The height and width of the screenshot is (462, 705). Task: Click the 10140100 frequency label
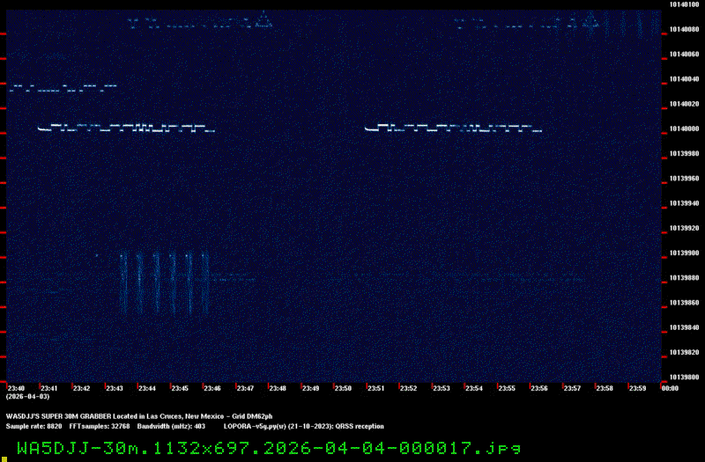(x=684, y=4)
